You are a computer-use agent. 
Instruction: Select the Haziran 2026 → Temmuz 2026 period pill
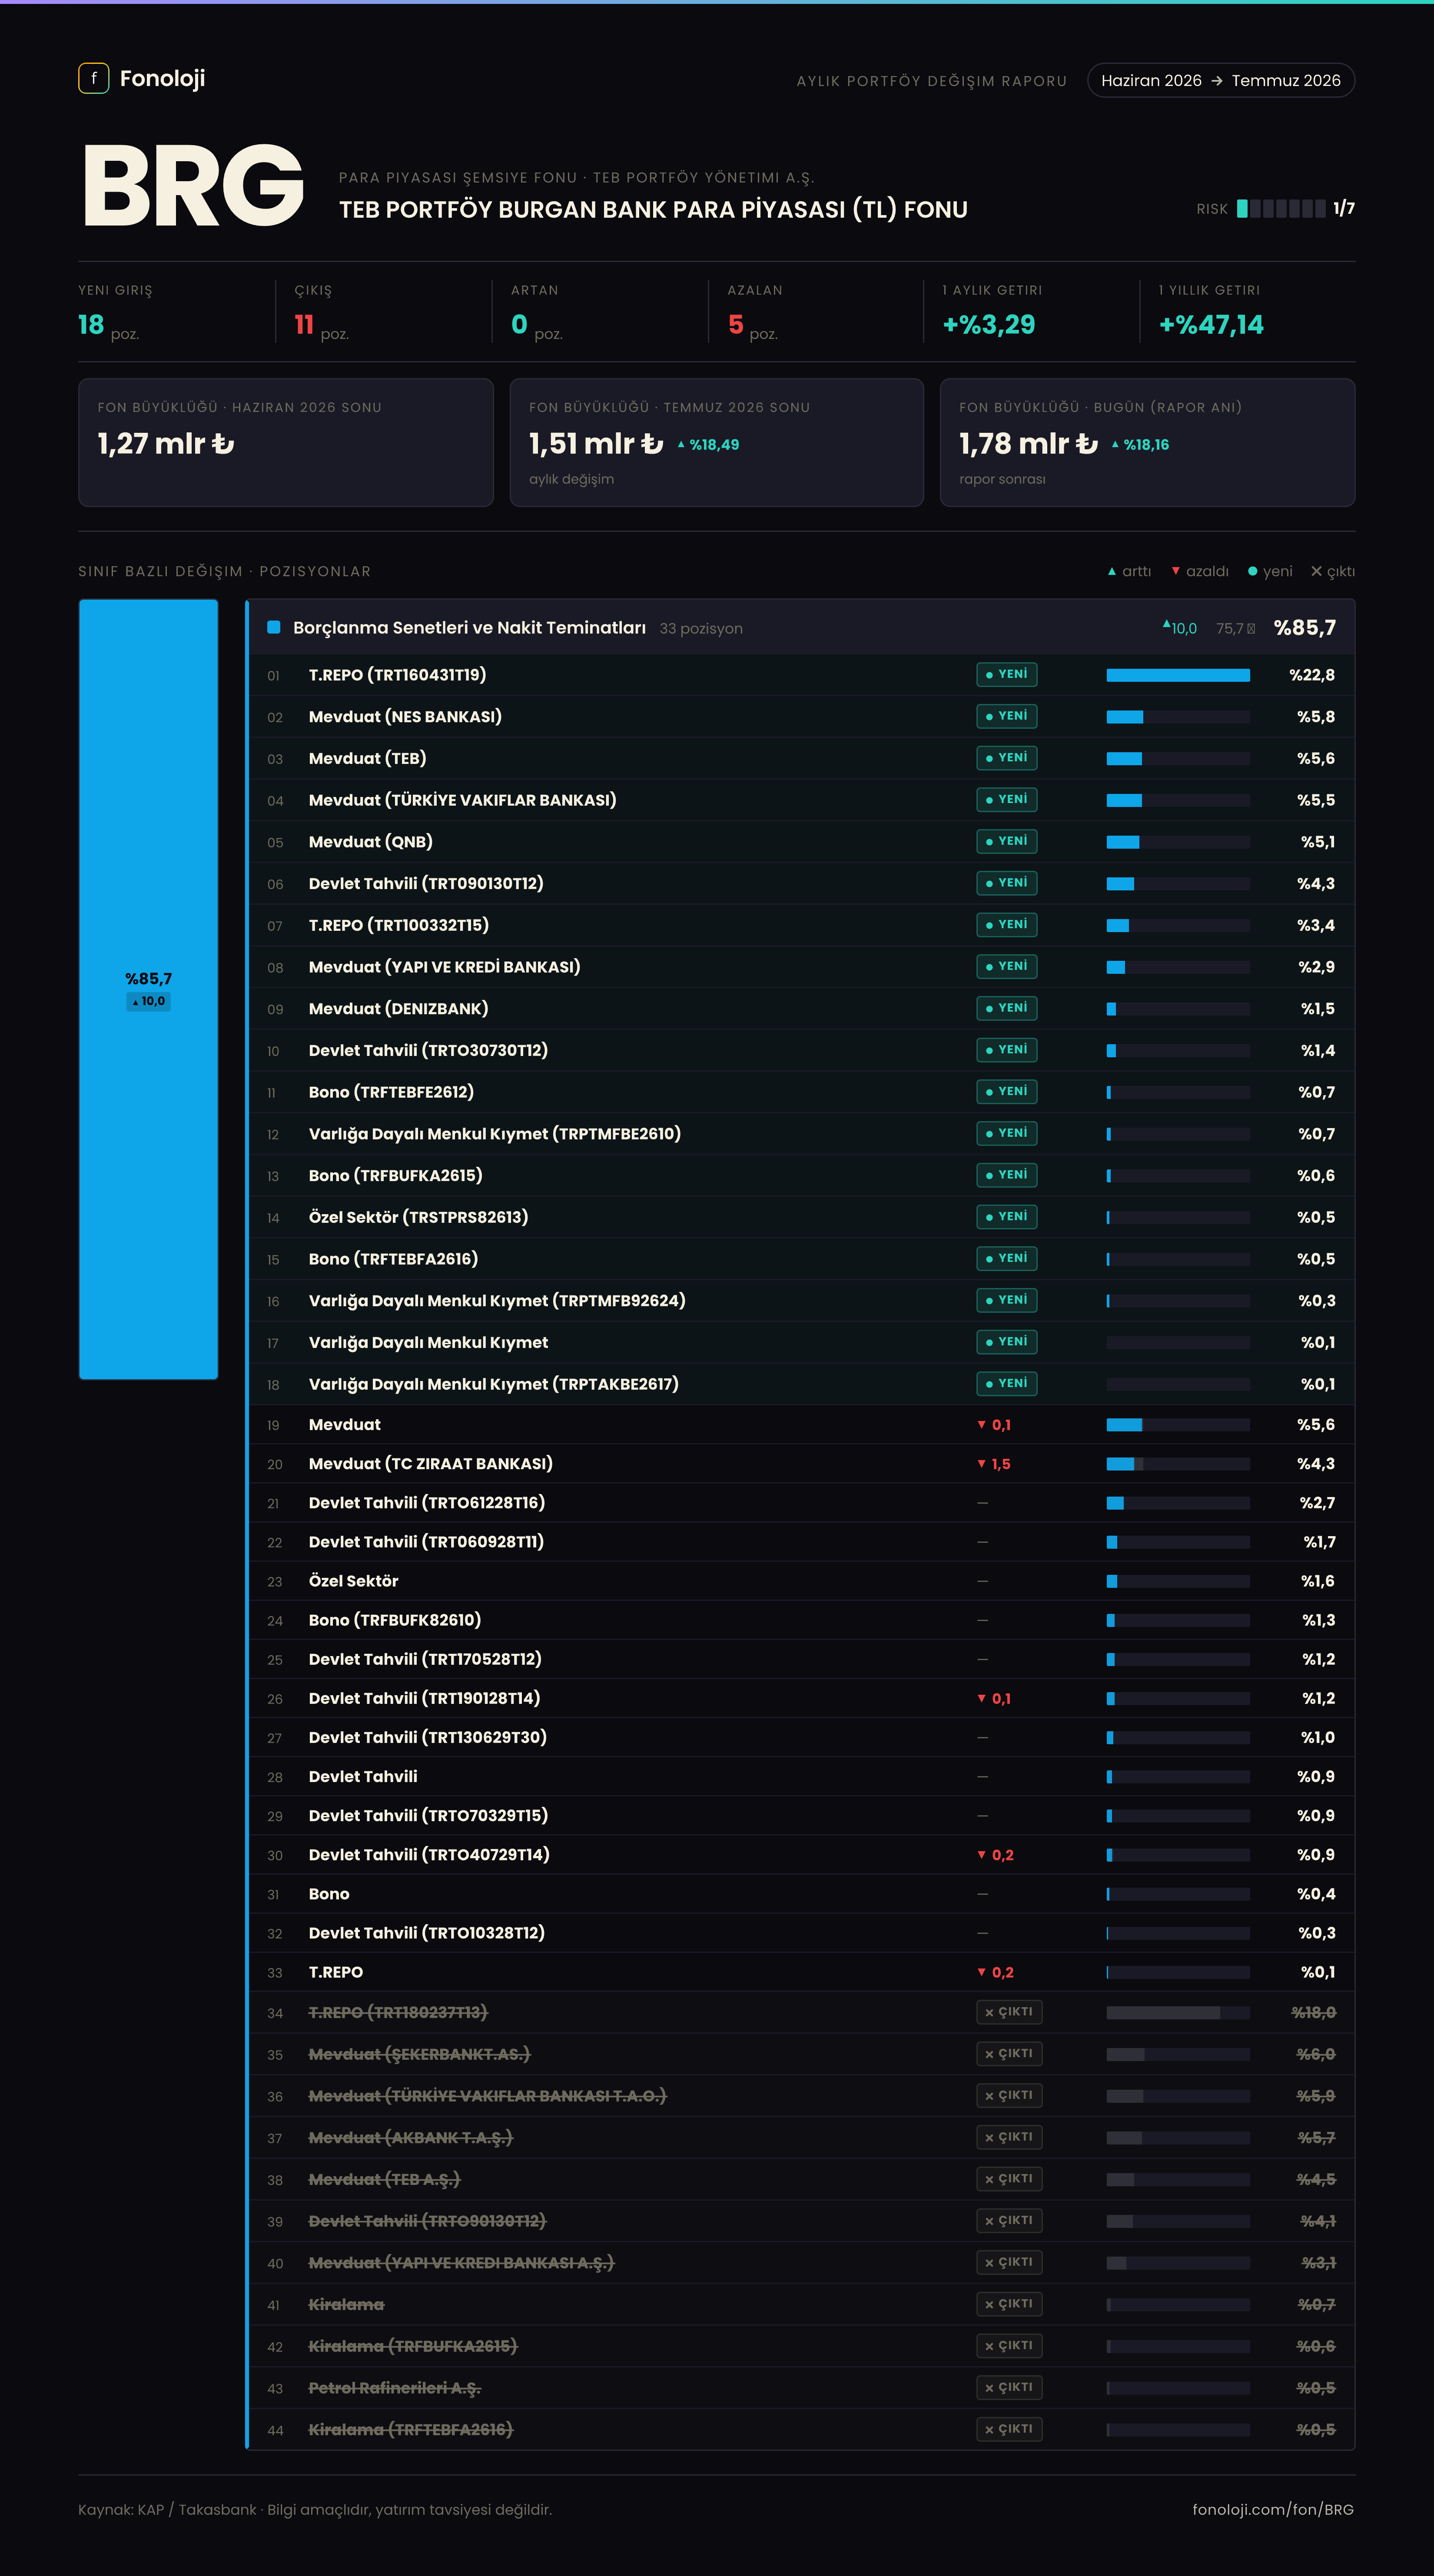click(x=1220, y=80)
